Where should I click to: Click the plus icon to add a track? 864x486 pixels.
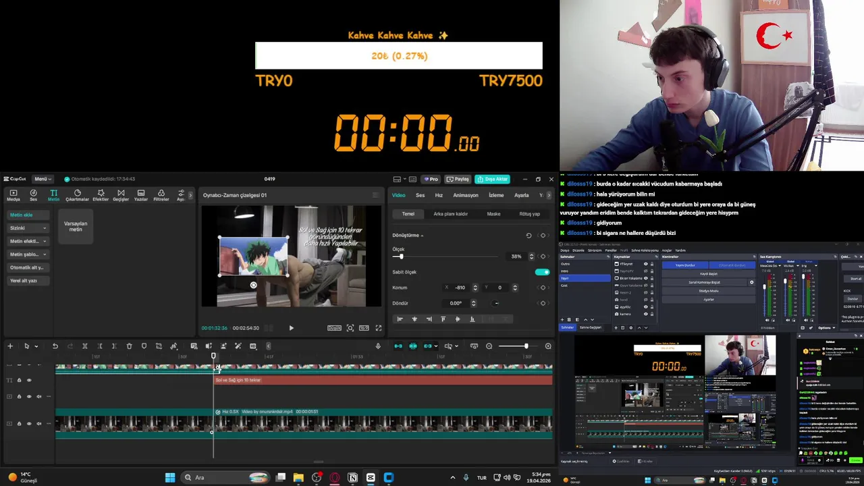10,346
